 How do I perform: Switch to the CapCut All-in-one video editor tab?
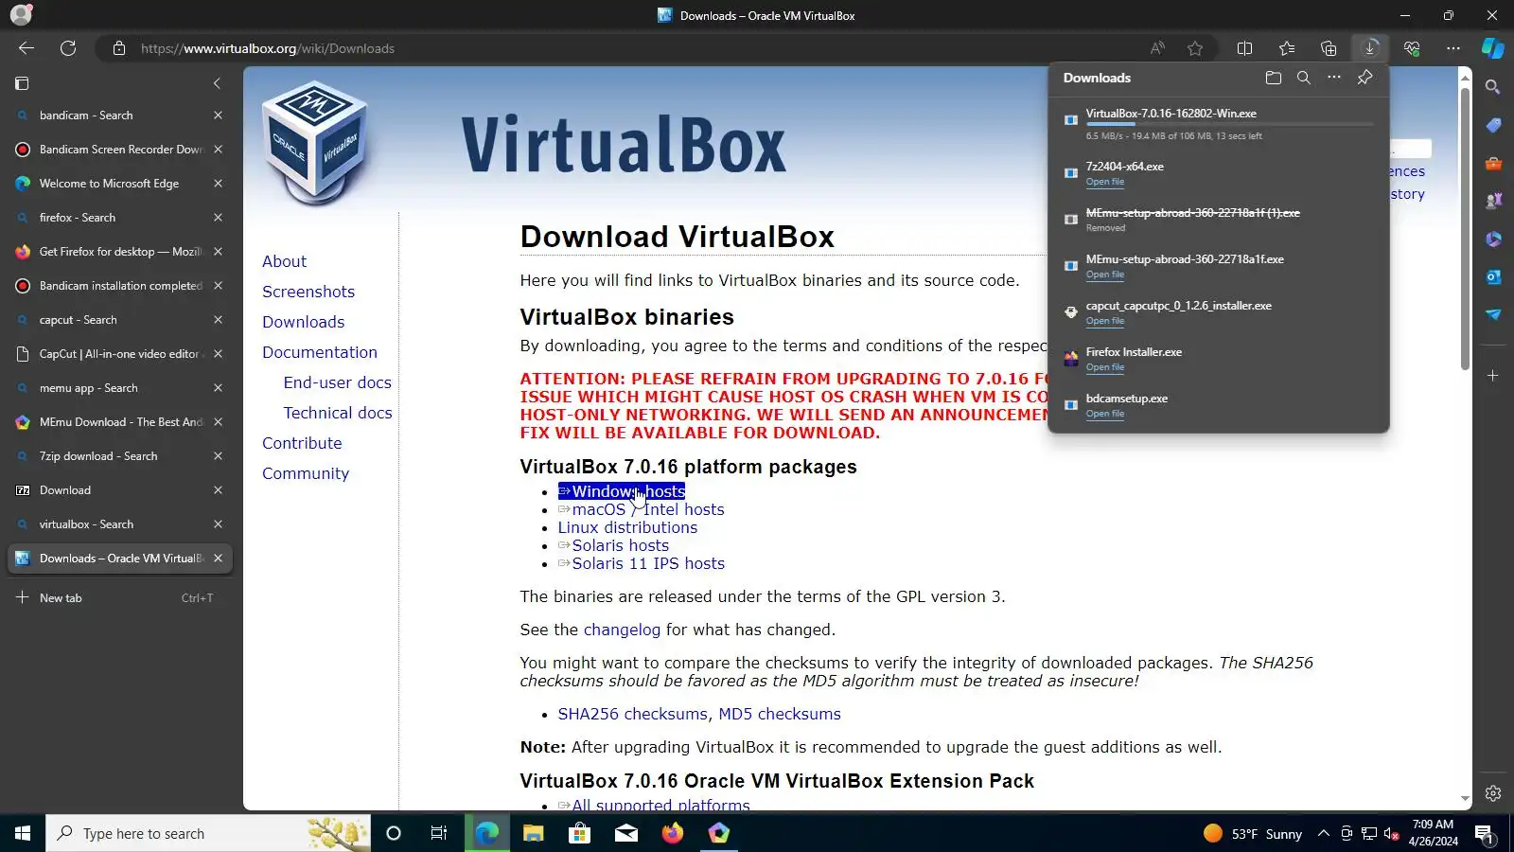click(x=119, y=354)
